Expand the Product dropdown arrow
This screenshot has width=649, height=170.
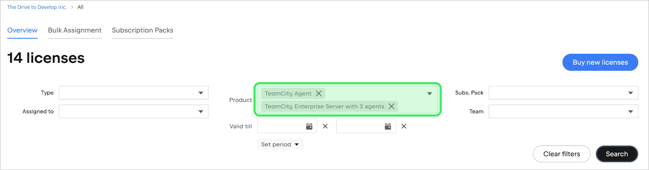click(430, 93)
